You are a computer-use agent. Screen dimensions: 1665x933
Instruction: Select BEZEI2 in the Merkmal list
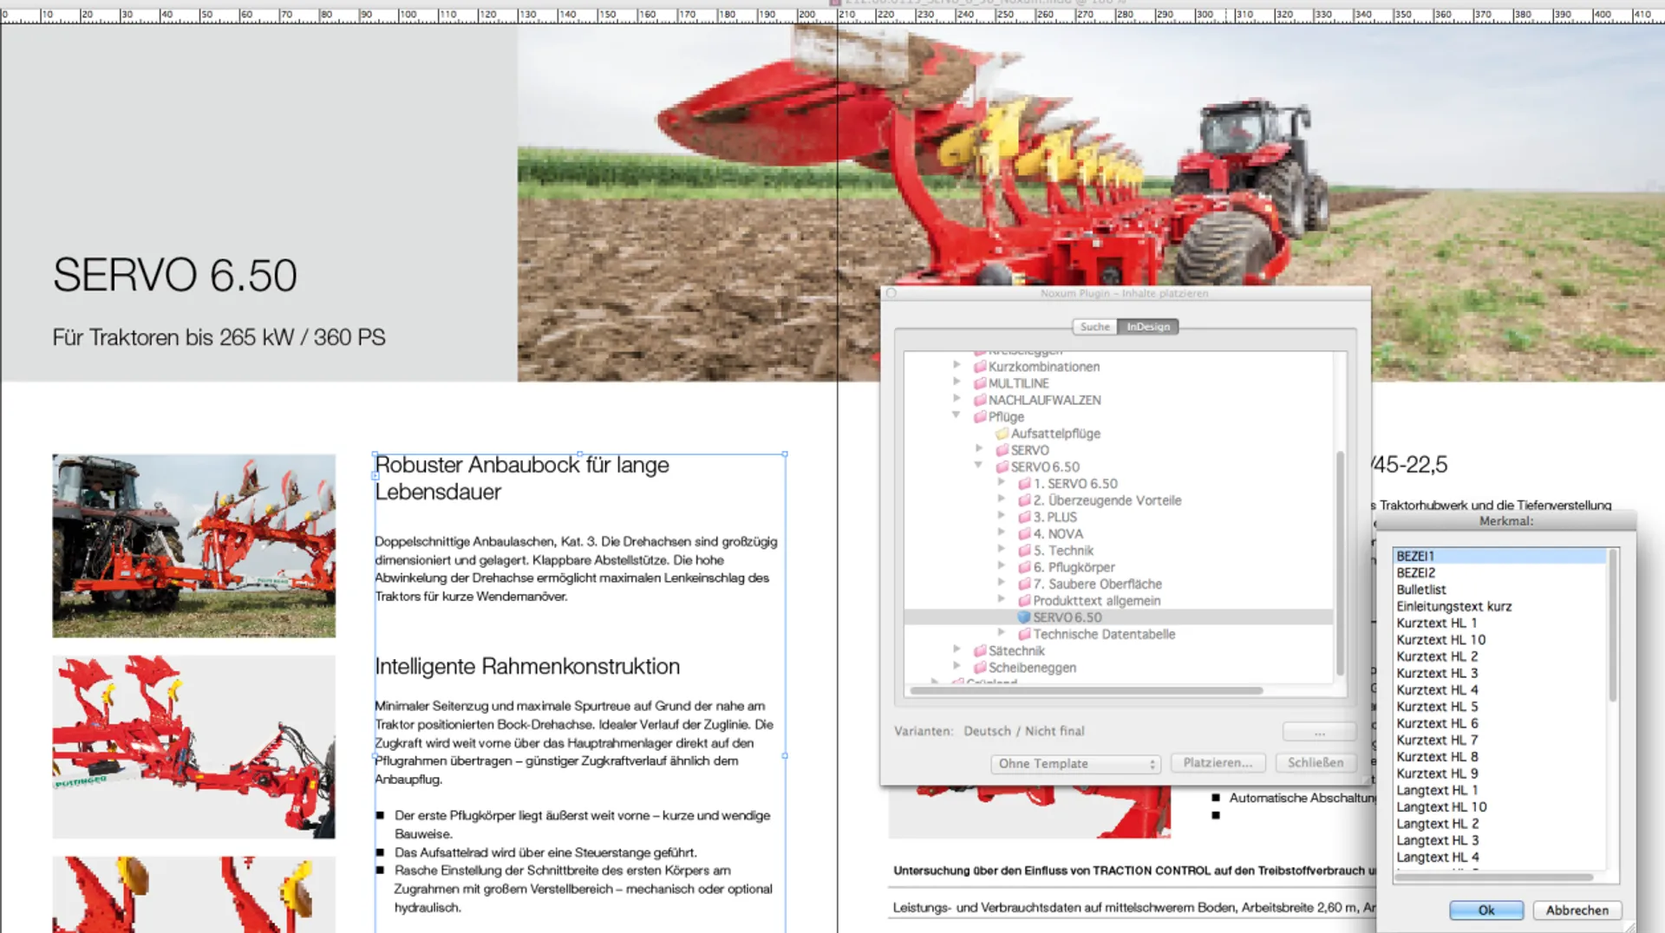pyautogui.click(x=1499, y=572)
